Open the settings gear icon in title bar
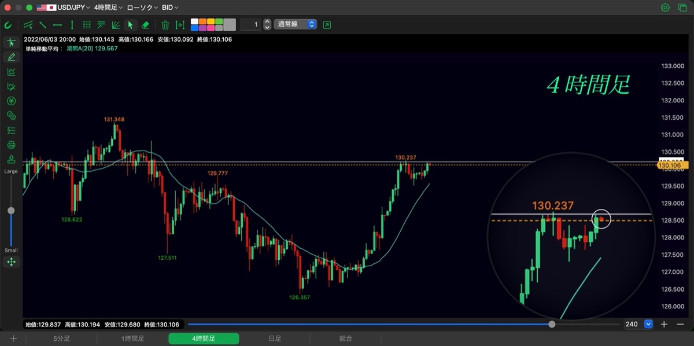Viewport: 694px width, 346px height. (x=665, y=8)
